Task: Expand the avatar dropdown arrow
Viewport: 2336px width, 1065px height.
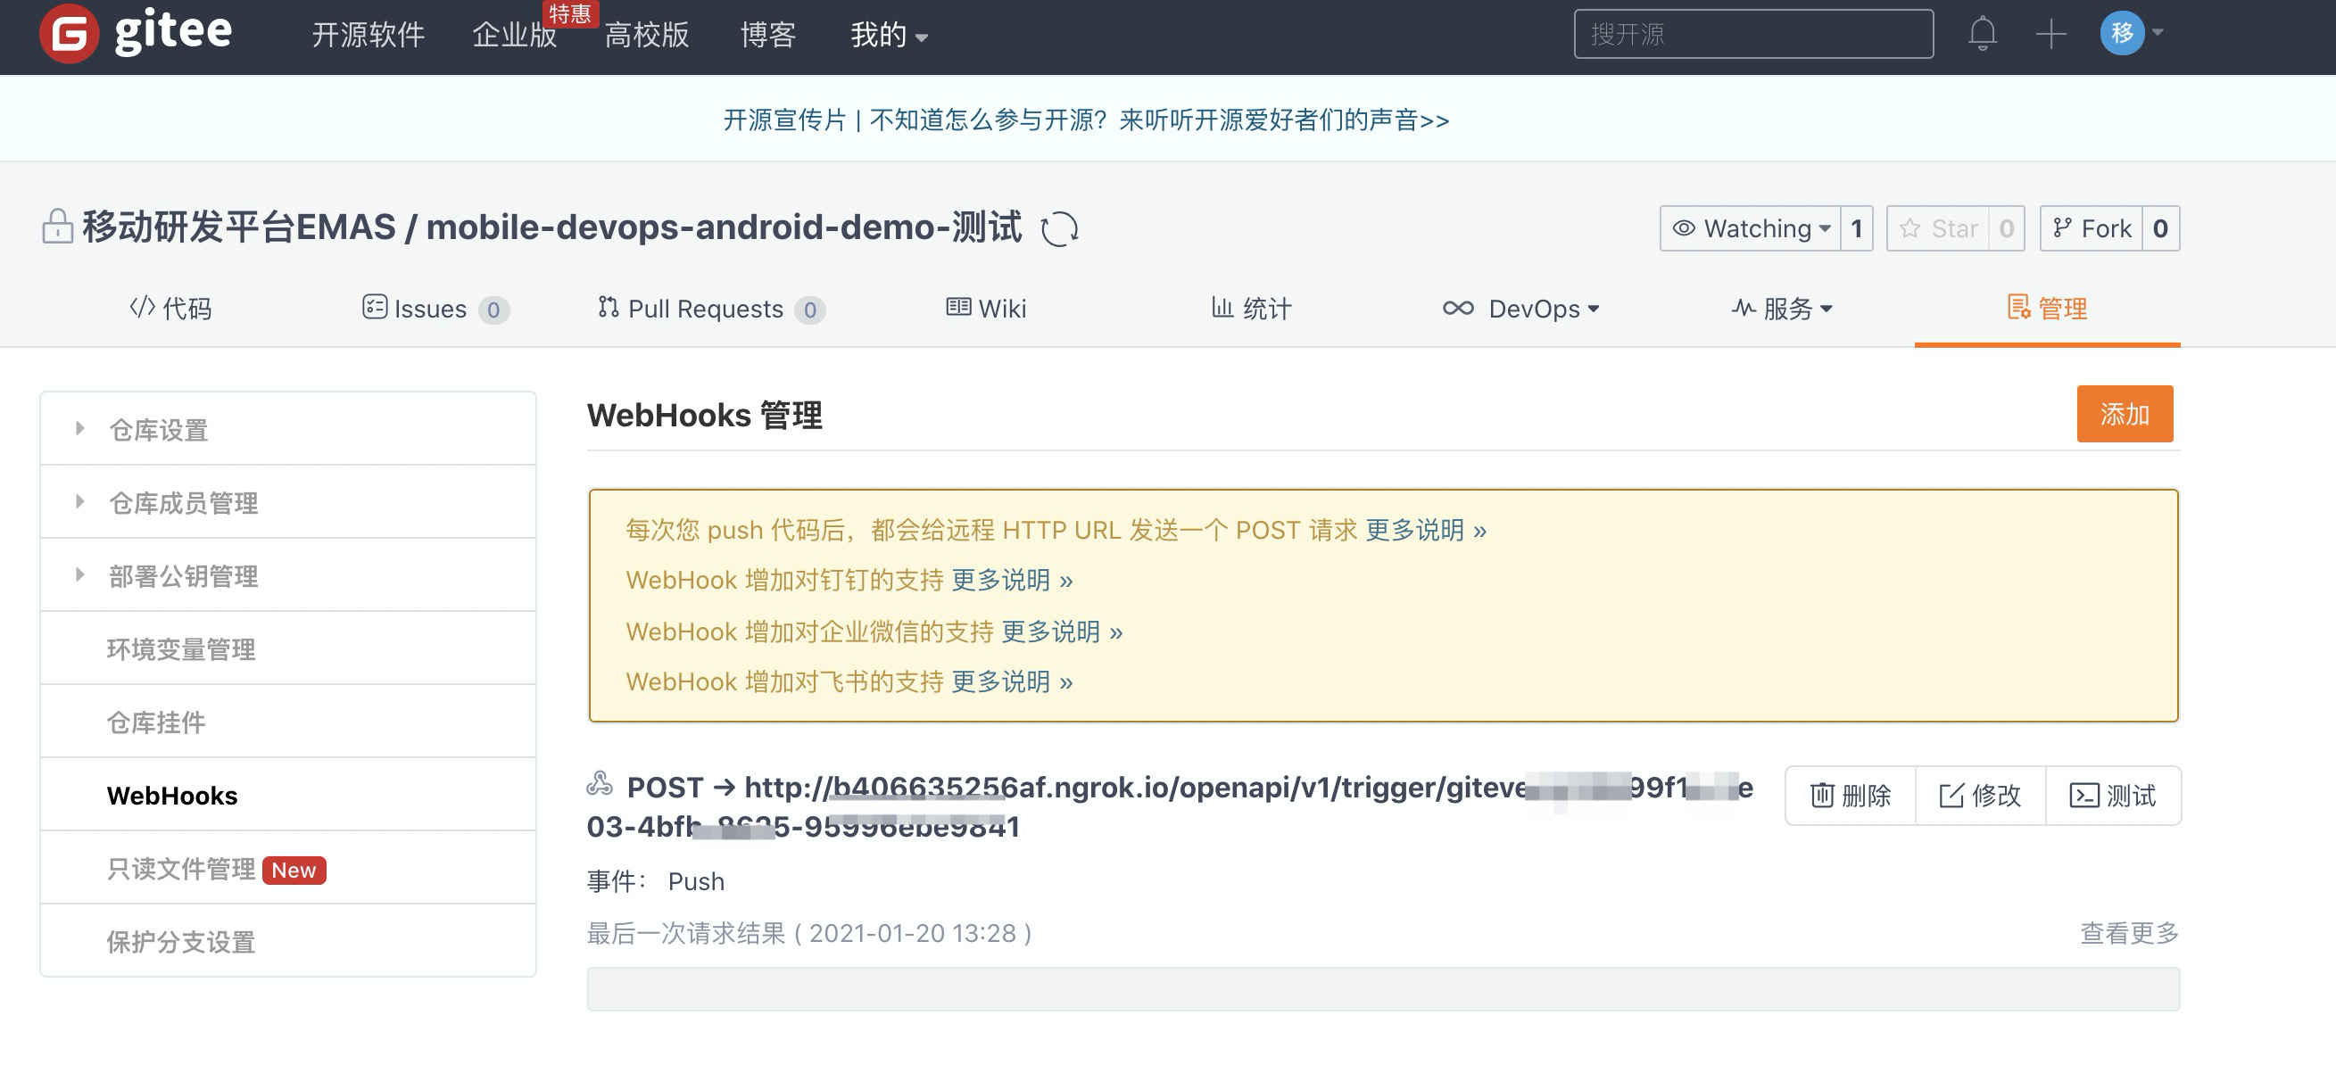Action: point(2158,33)
